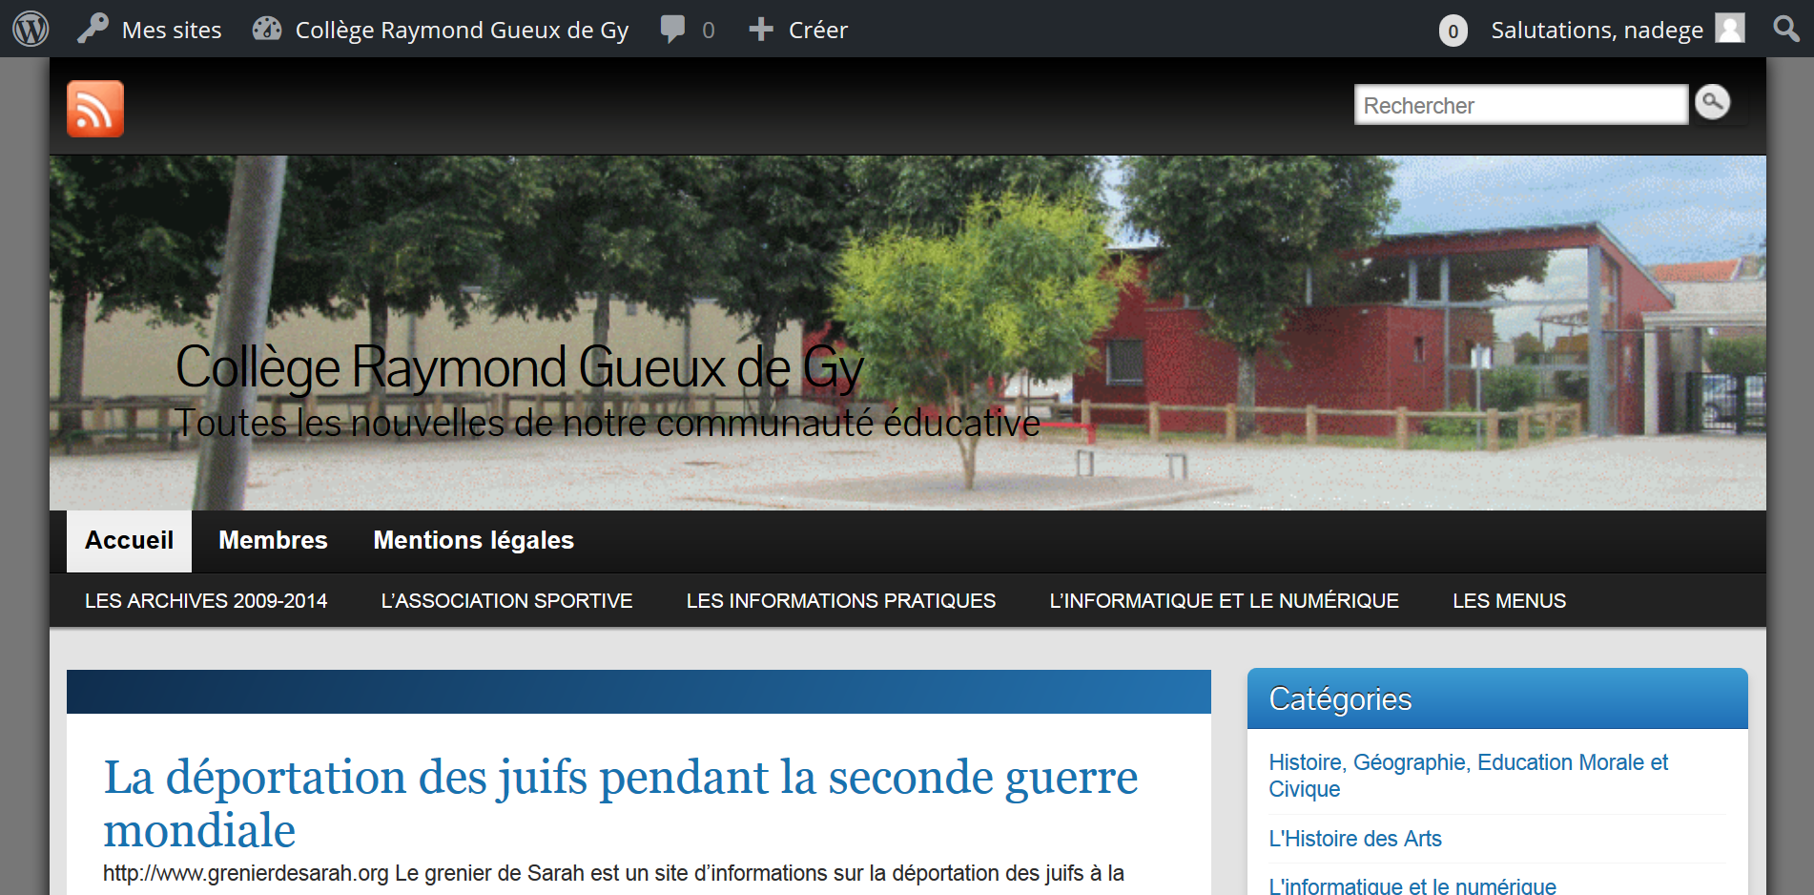The width and height of the screenshot is (1814, 895).
Task: Open the orange RSS feed icon
Action: click(x=95, y=109)
